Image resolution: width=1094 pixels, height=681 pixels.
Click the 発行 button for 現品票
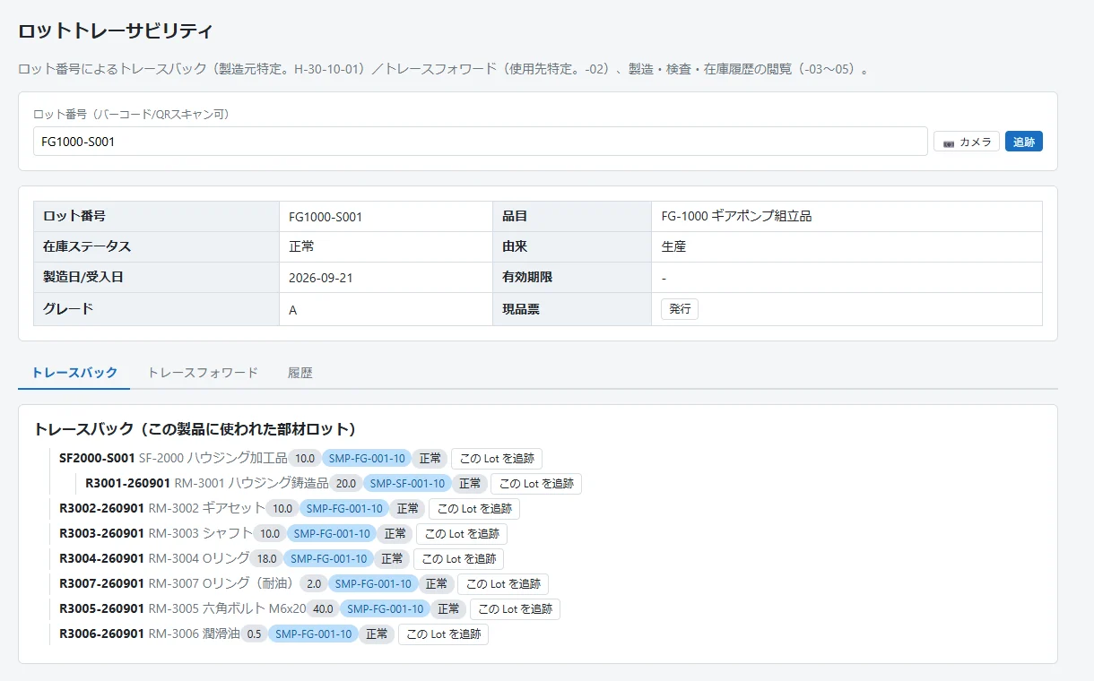pyautogui.click(x=680, y=308)
